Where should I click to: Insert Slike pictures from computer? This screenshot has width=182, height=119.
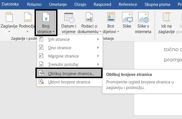point(127,20)
